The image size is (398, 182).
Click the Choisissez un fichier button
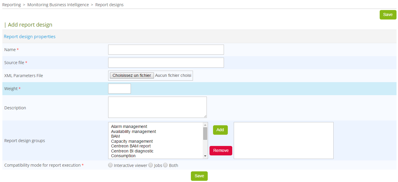(132, 76)
